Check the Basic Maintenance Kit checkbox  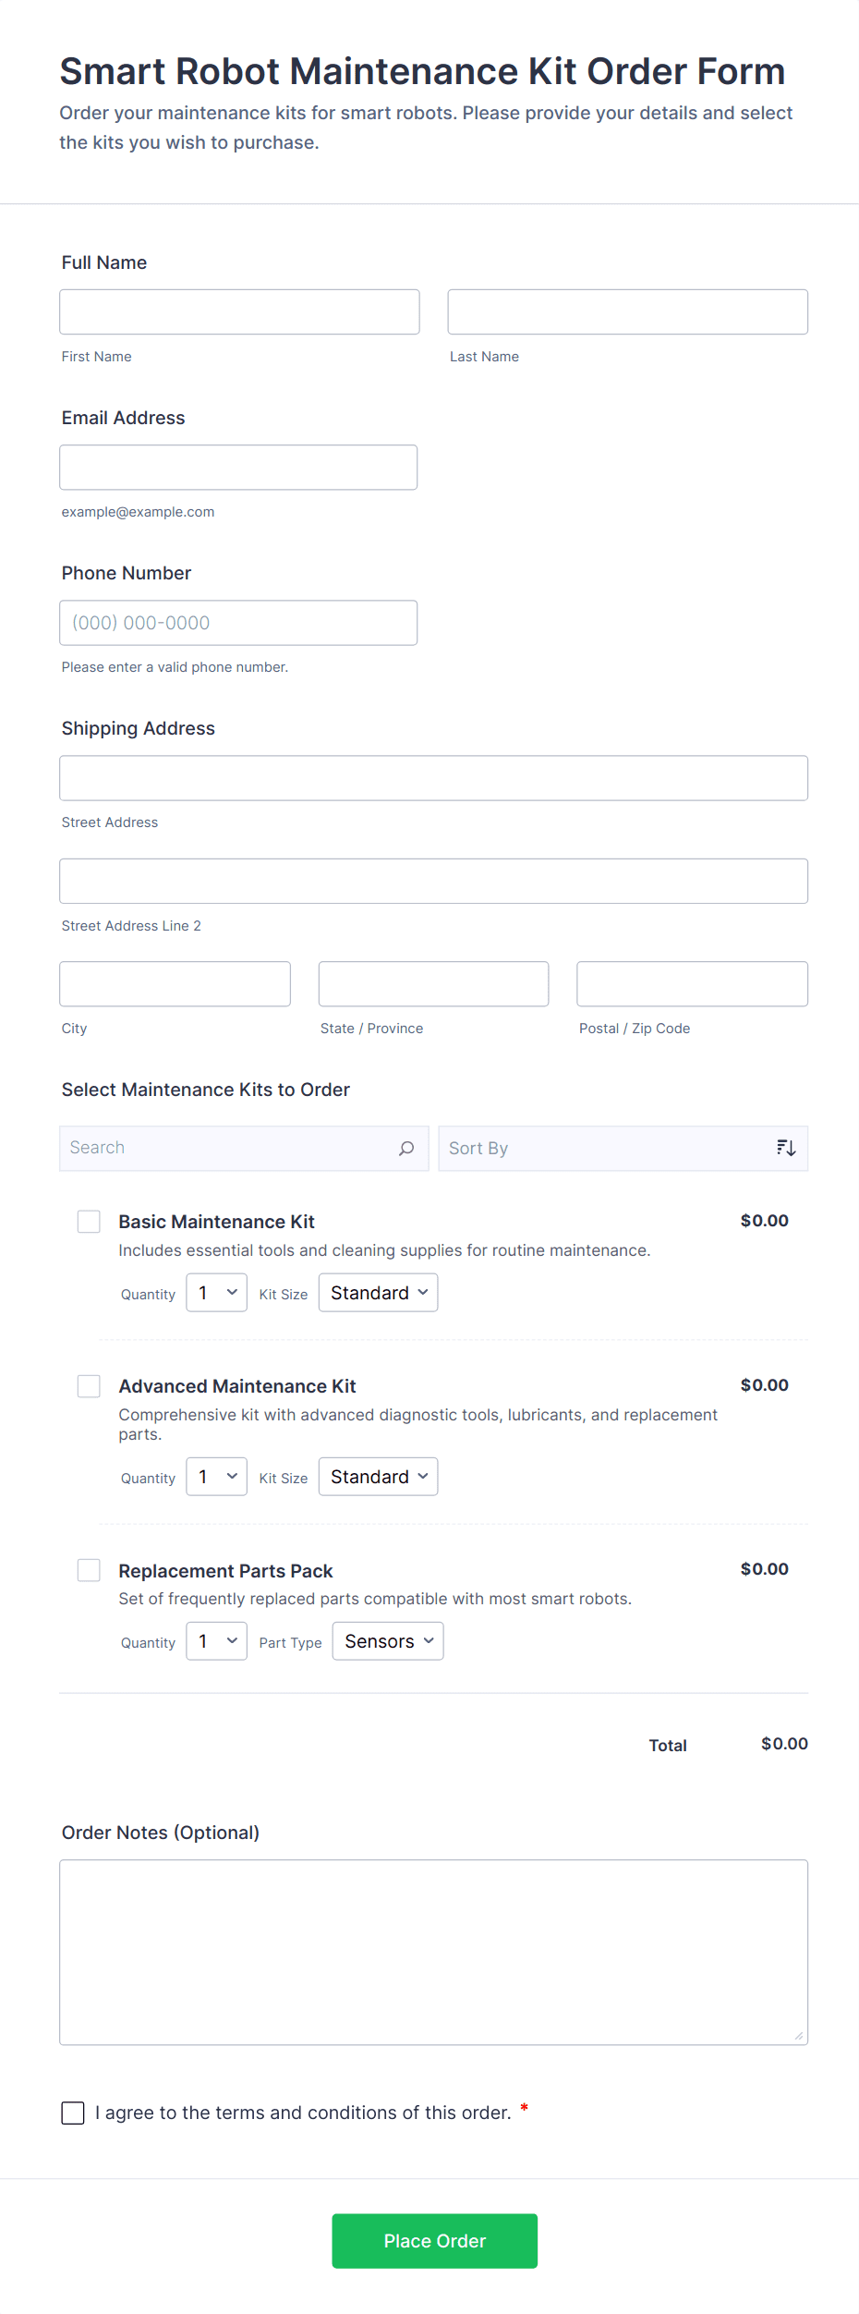point(89,1222)
